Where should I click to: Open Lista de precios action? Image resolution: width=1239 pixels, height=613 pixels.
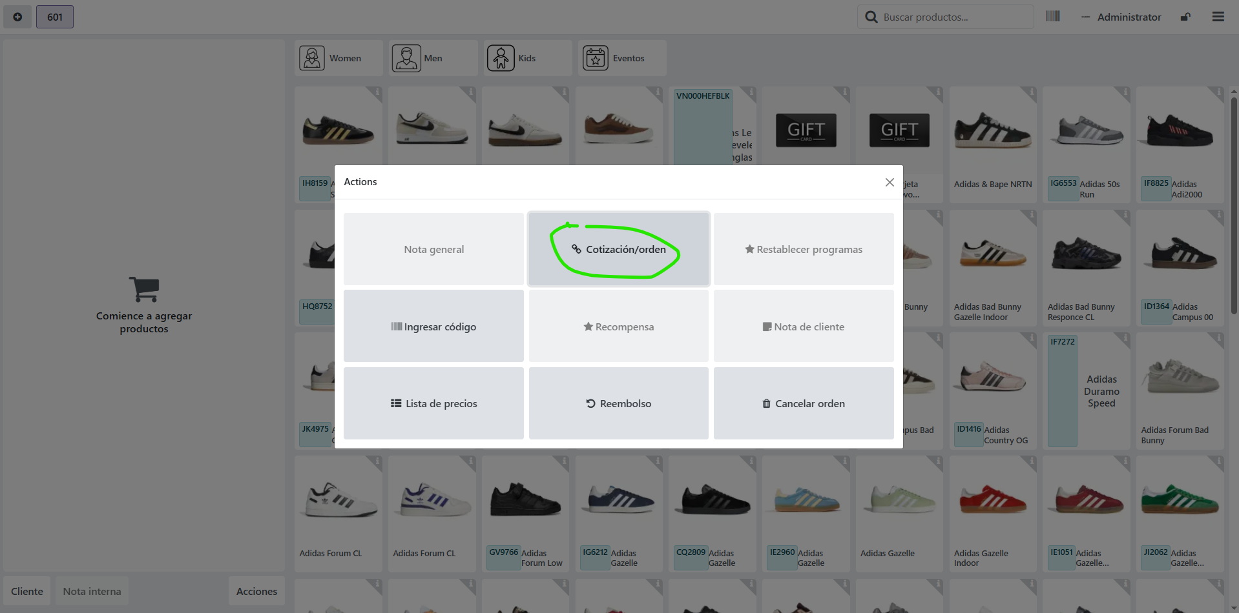(433, 403)
